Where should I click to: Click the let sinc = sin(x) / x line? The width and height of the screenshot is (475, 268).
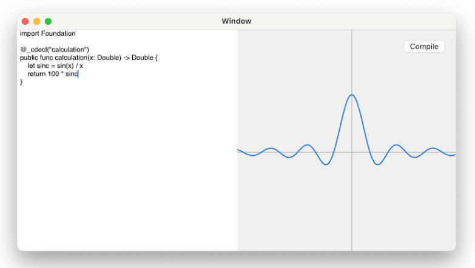(x=55, y=65)
